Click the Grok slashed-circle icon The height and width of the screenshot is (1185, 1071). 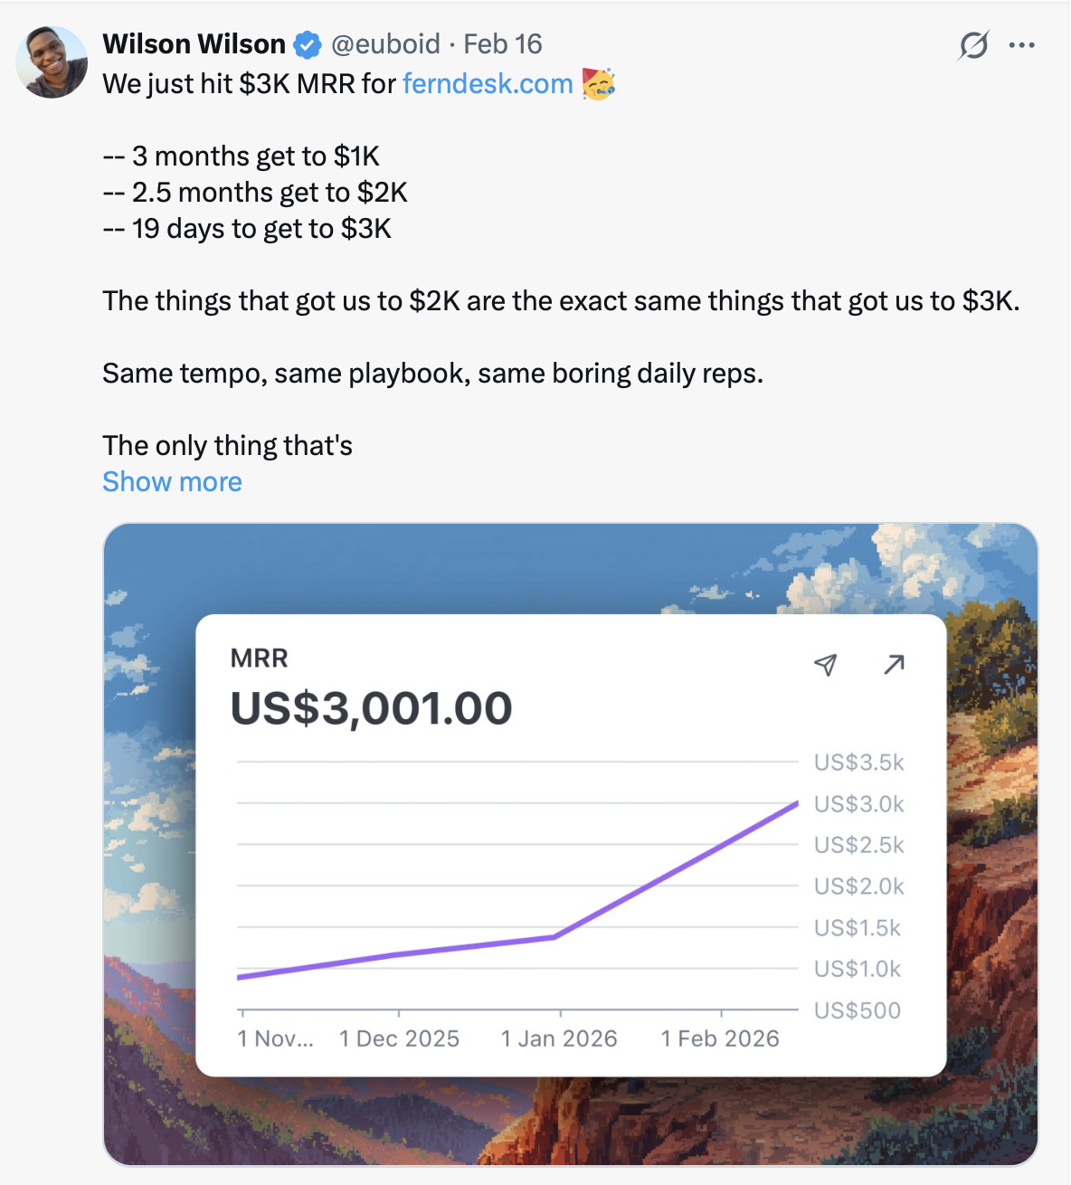click(x=973, y=44)
